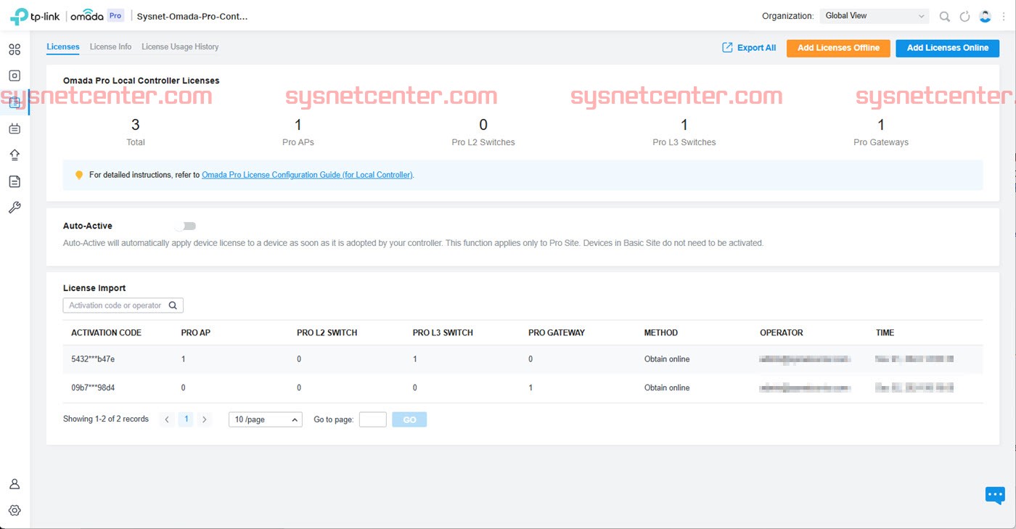Focus the Go to page input box

pos(373,419)
